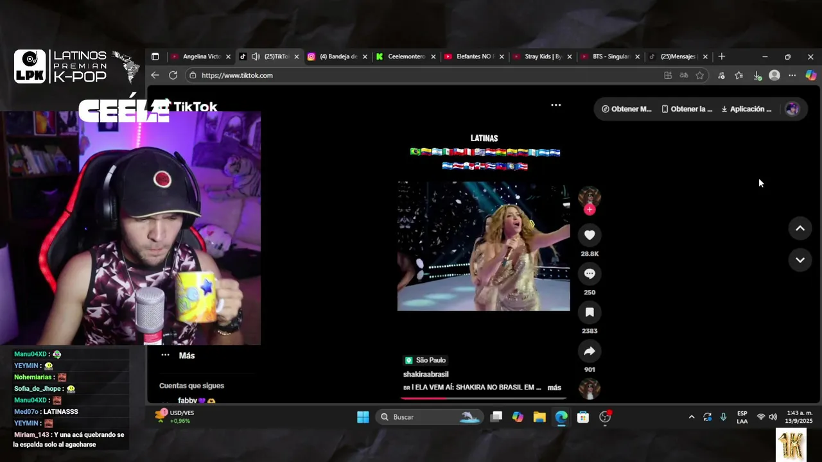Viewport: 822px width, 462px height.
Task: Open browser settings and more menu
Action: tap(792, 75)
